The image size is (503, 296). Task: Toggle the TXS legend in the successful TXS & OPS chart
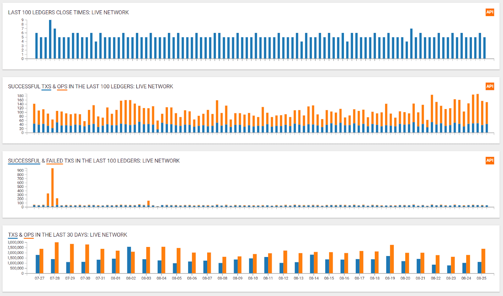click(x=46, y=86)
